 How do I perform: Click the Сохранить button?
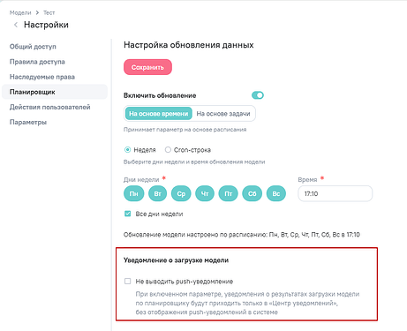147,67
